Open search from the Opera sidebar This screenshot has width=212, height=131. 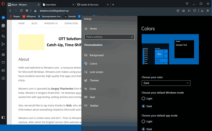[3, 36]
